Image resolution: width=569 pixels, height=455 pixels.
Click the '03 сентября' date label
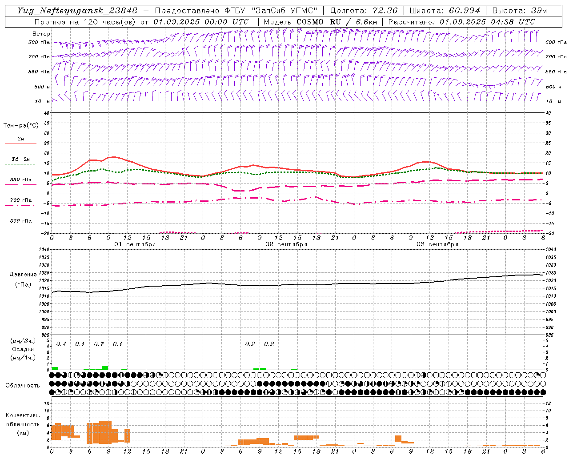click(437, 244)
